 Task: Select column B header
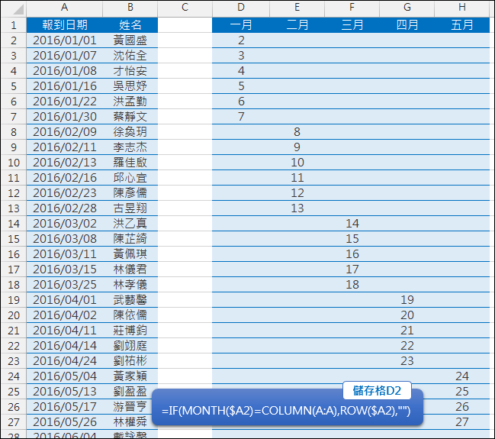click(130, 8)
